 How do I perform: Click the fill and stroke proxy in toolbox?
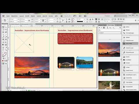point(4,55)
